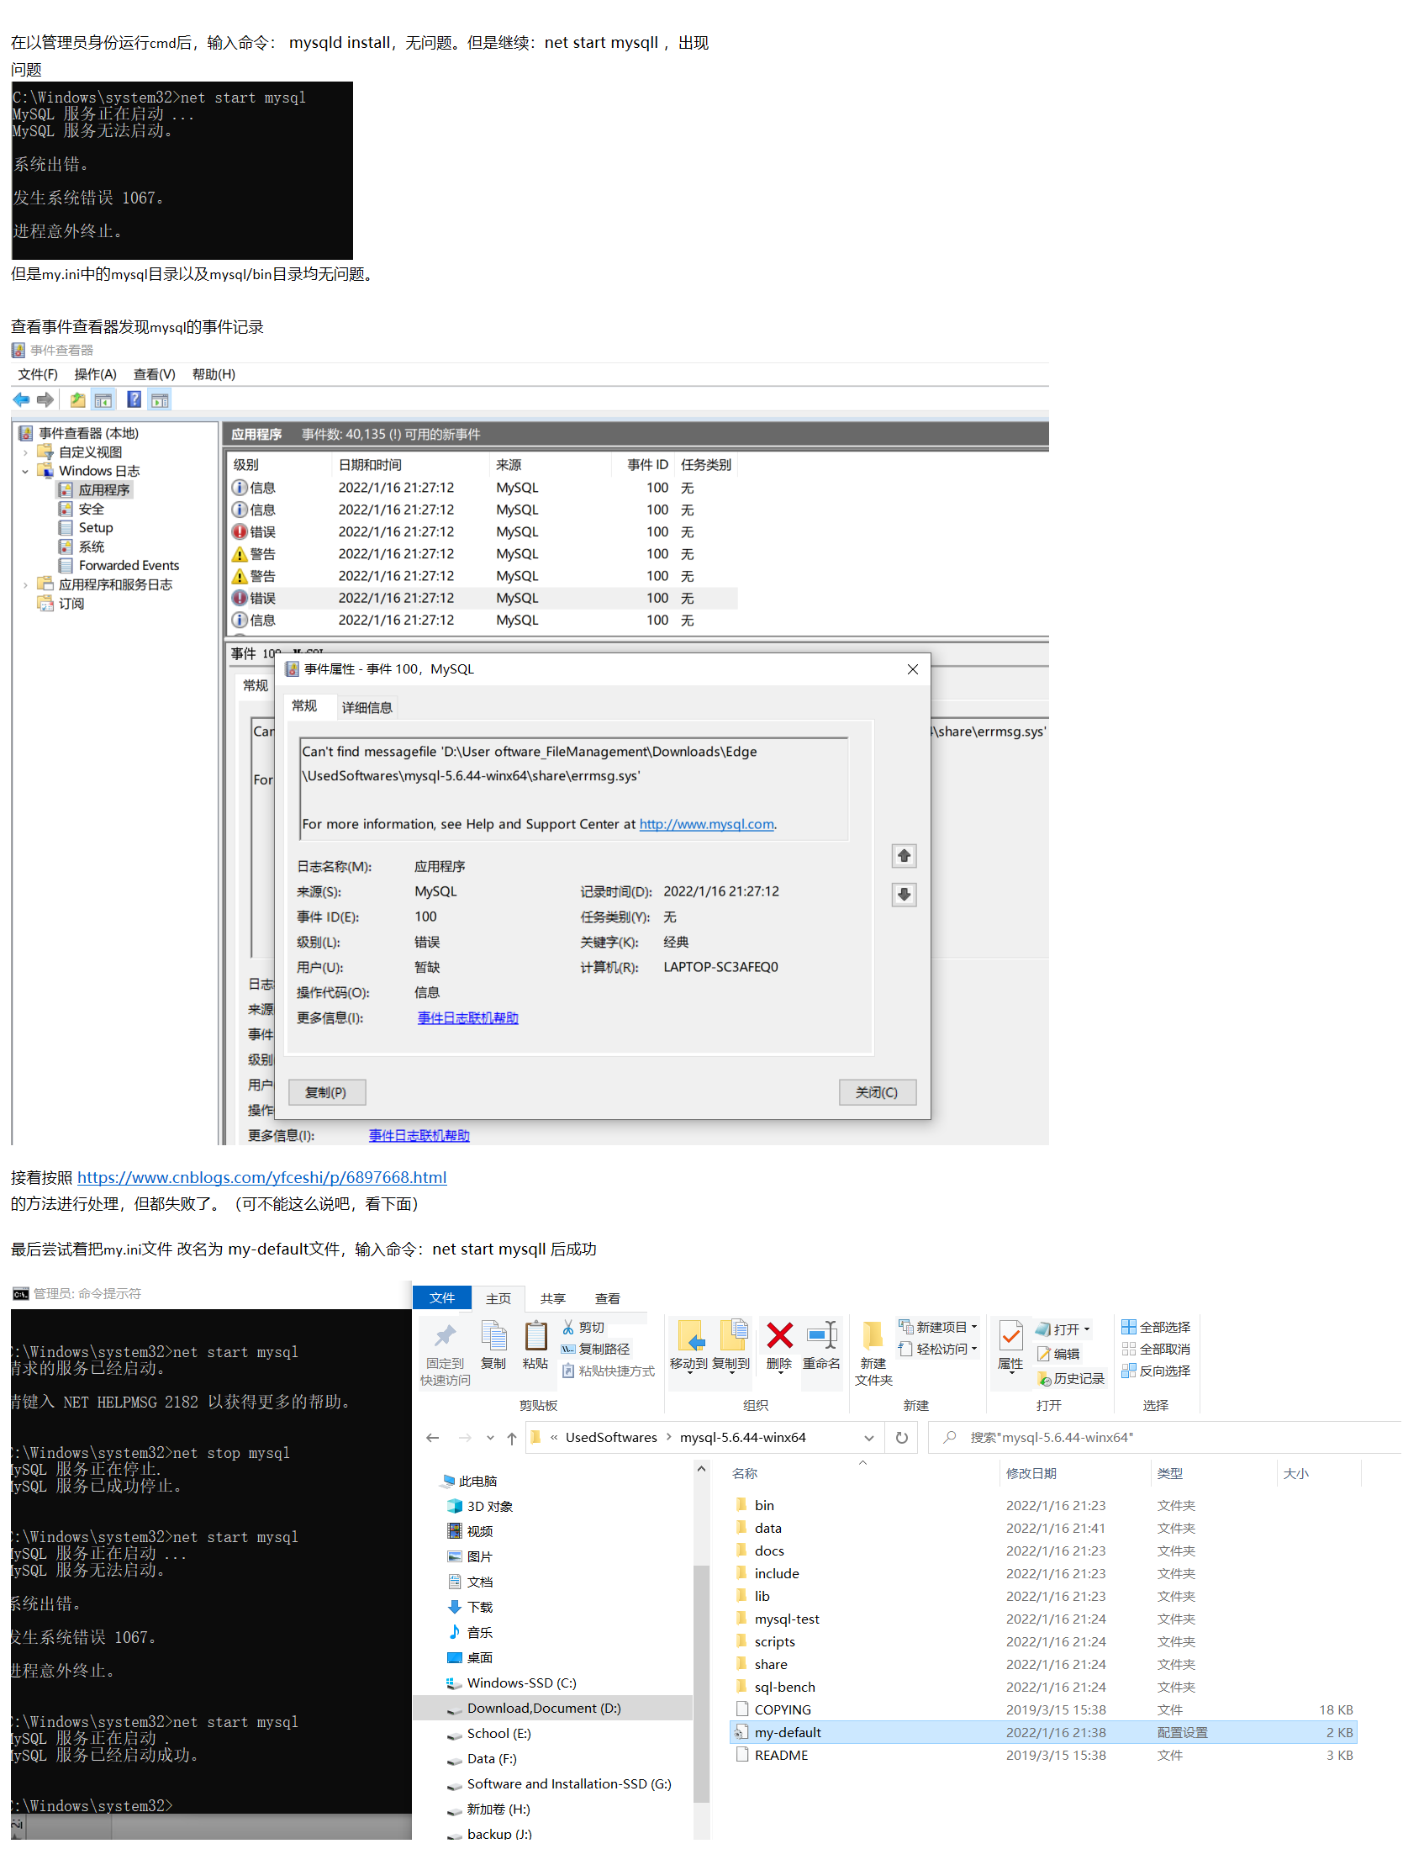Click the Event Viewer back arrow icon
This screenshot has width=1403, height=1849.
point(21,400)
